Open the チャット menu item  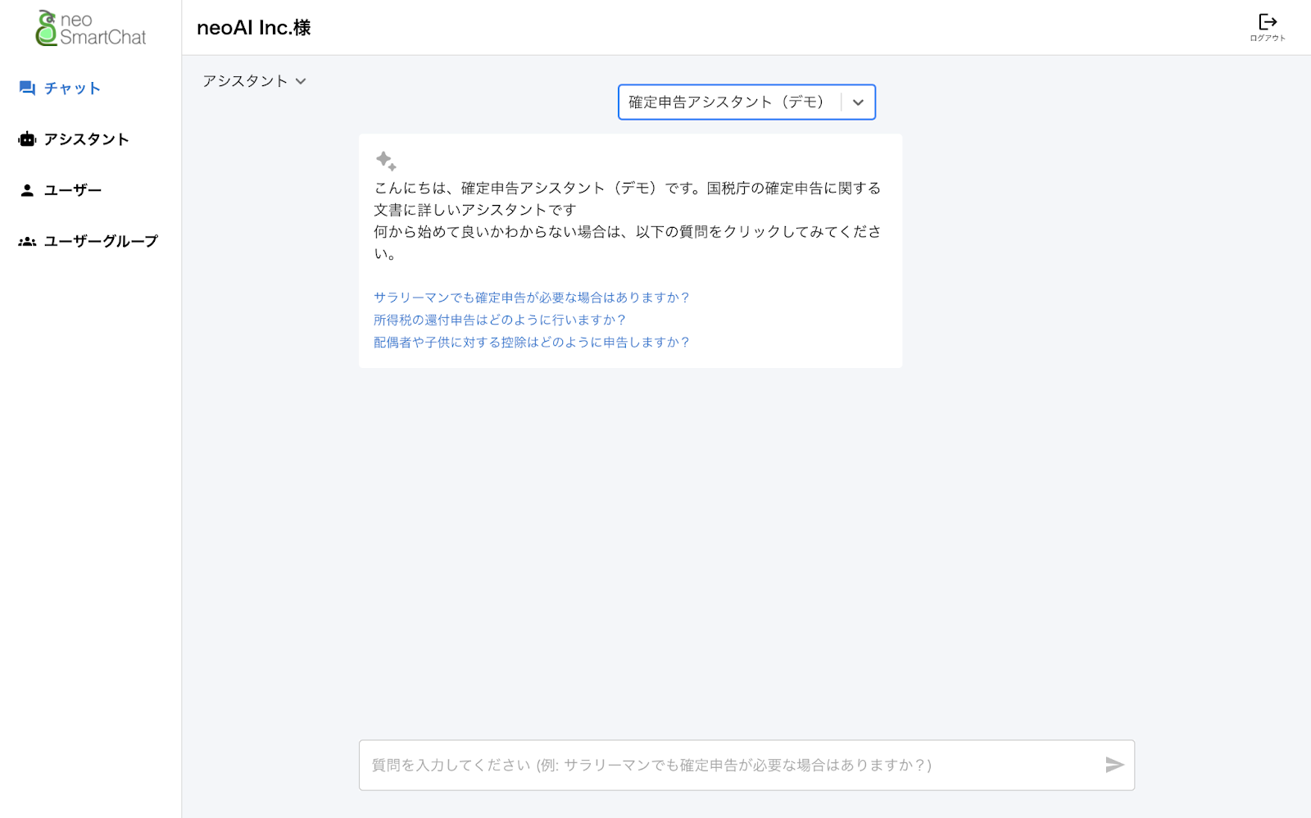[x=72, y=89]
